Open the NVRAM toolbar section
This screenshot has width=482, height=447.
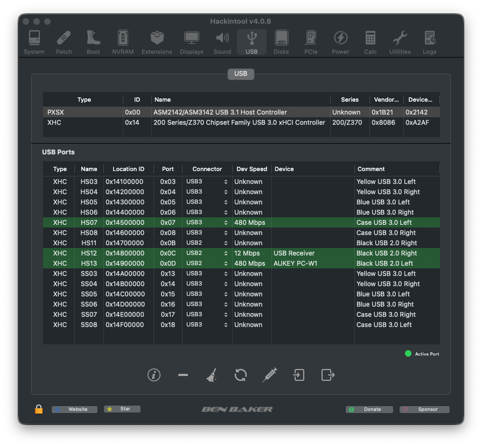[123, 42]
